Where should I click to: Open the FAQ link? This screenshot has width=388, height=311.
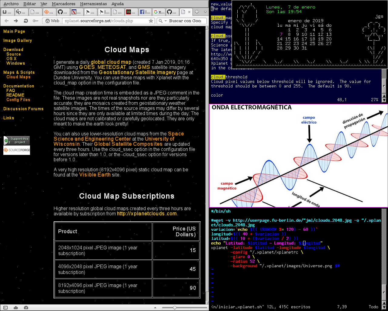coord(11,91)
